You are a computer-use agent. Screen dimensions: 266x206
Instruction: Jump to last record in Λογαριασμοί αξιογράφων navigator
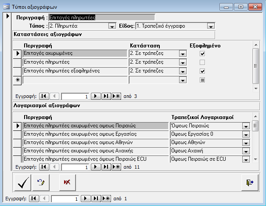pyautogui.click(x=106, y=167)
